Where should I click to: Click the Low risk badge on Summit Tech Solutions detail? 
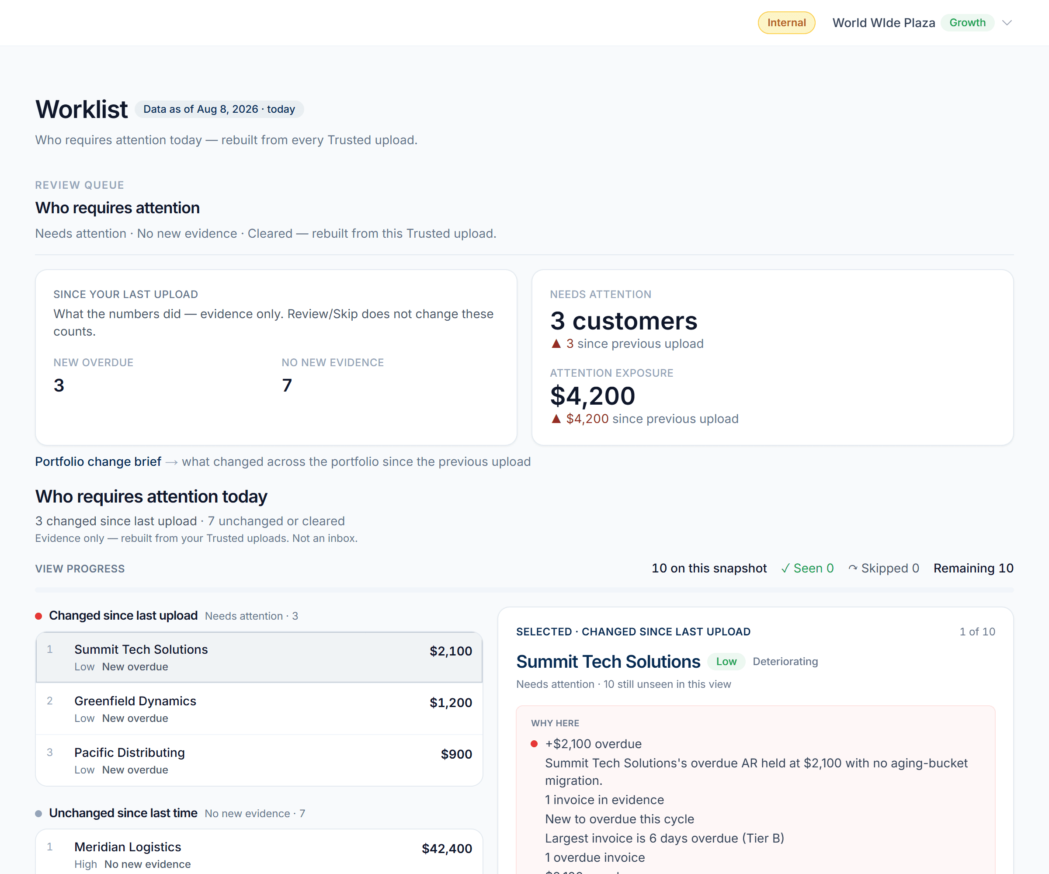(x=726, y=661)
